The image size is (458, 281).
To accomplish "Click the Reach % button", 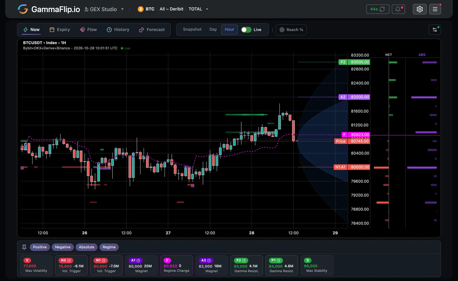I will pos(291,30).
